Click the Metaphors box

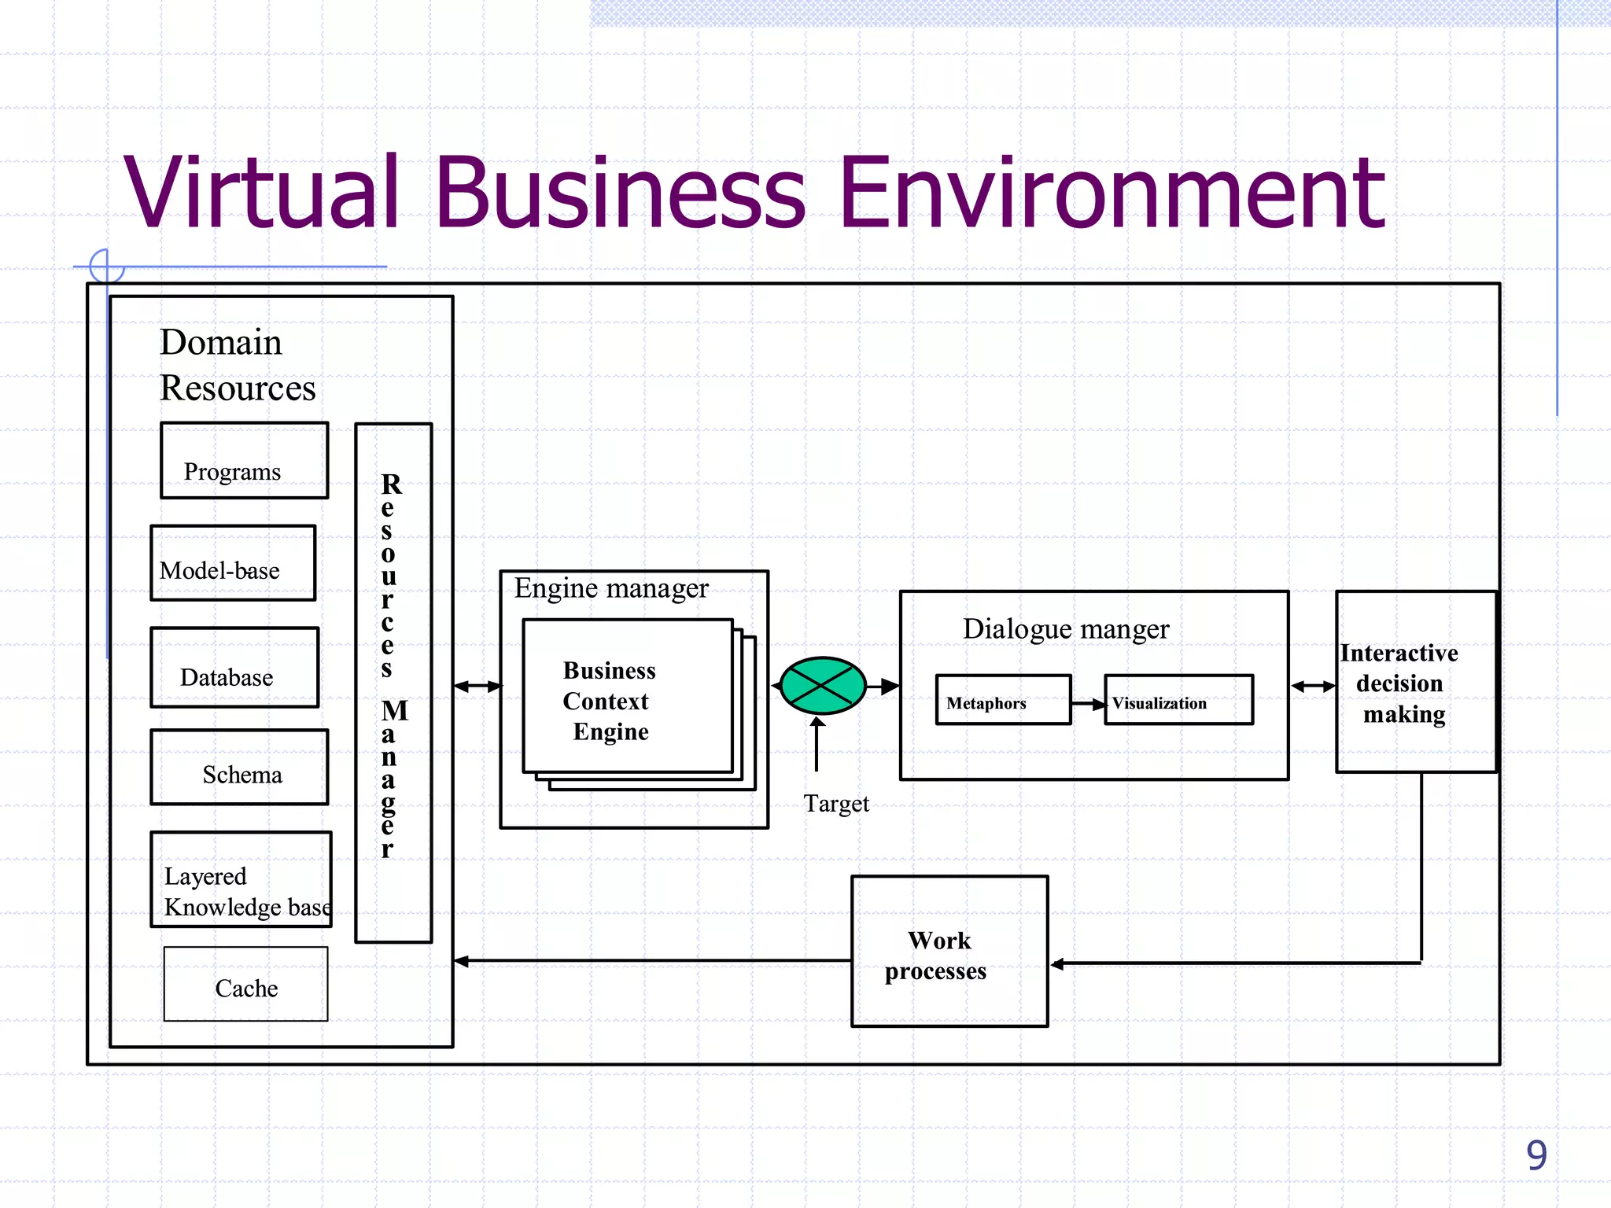click(x=1002, y=700)
